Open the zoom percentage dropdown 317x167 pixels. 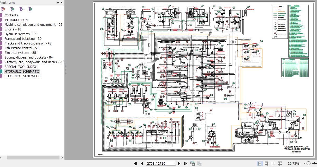click(x=304, y=163)
